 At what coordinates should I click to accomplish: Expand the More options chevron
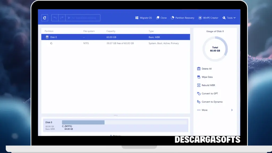tap(232, 110)
